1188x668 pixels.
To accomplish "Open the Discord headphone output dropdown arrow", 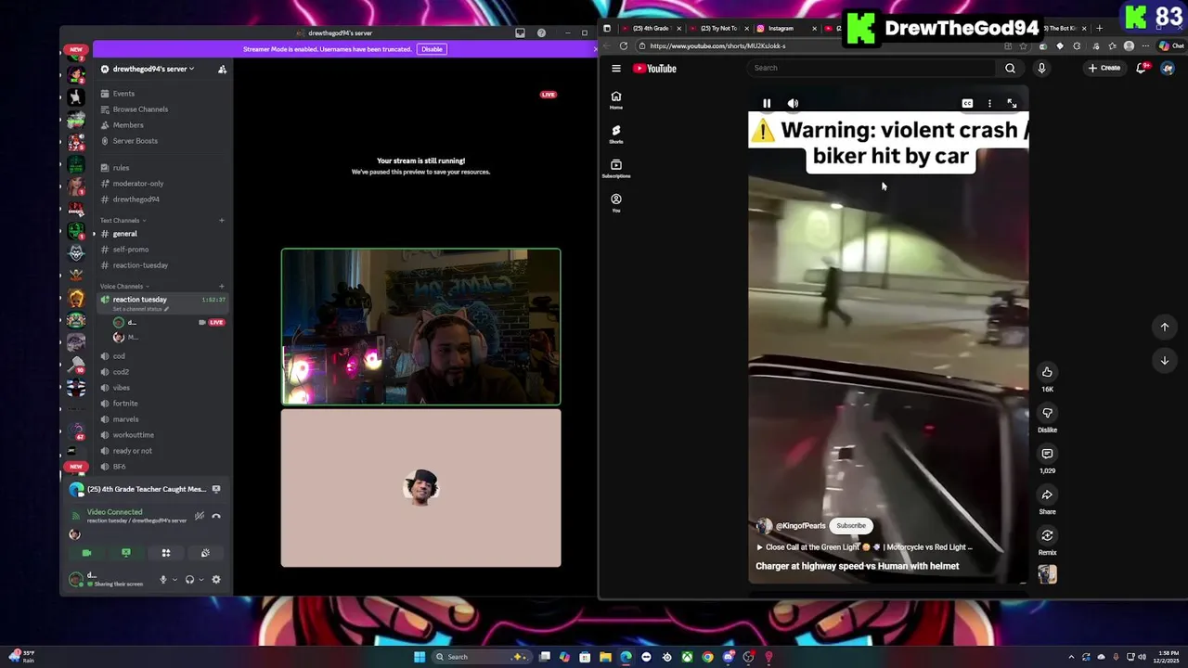I will pos(200,580).
